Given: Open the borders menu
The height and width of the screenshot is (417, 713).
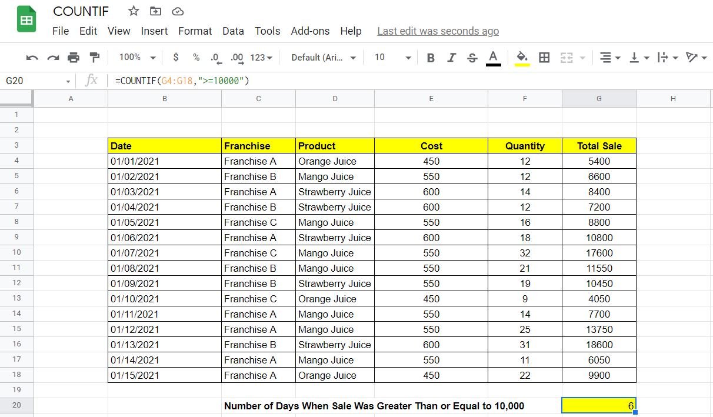Looking at the screenshot, I should (544, 58).
